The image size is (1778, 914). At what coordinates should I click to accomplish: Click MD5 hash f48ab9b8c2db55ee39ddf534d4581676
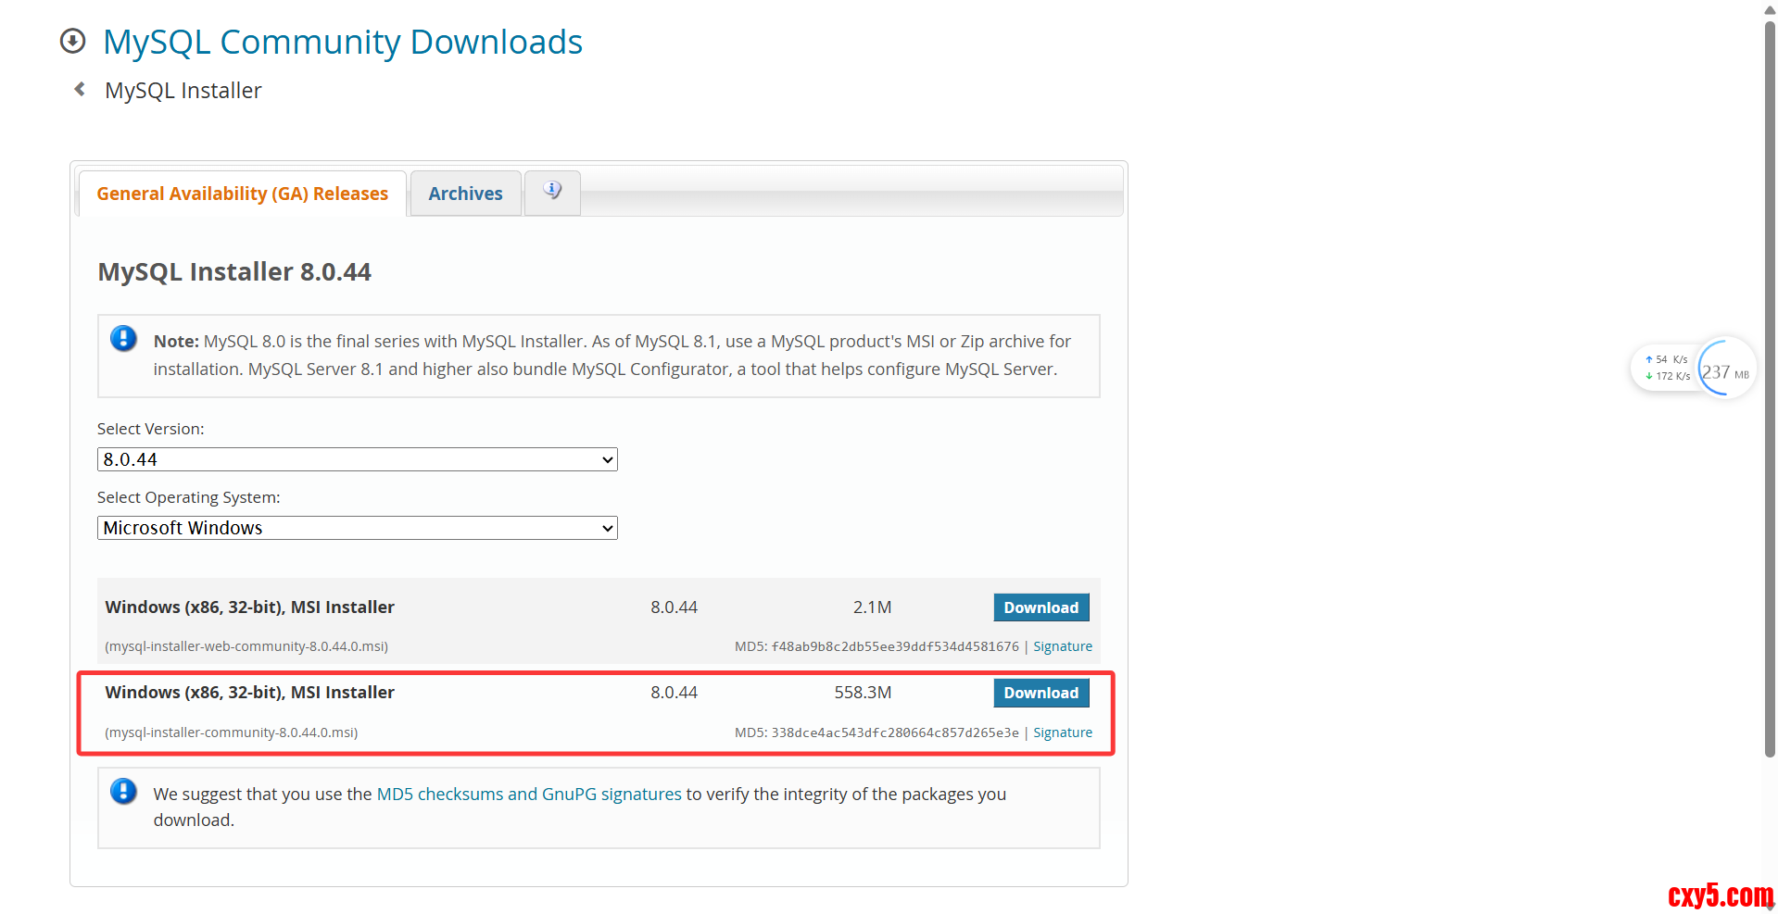click(895, 646)
